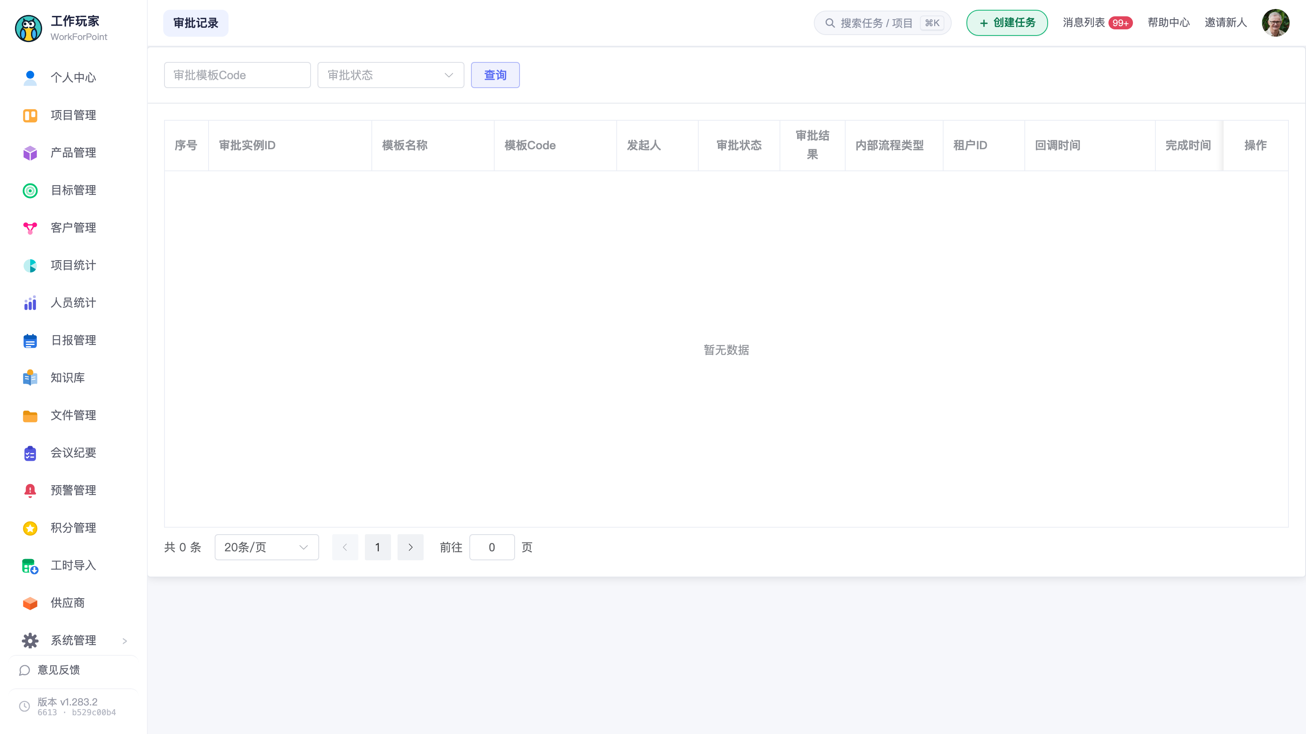
Task: Open 项目统计 pie chart icon
Action: [x=30, y=265]
